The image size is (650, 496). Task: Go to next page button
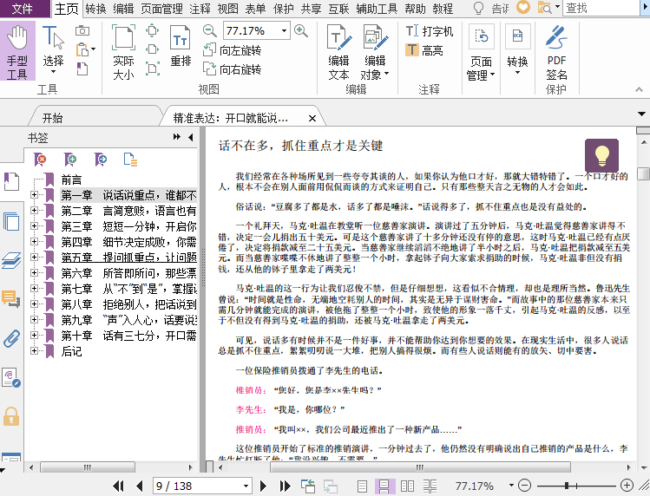coord(263,486)
